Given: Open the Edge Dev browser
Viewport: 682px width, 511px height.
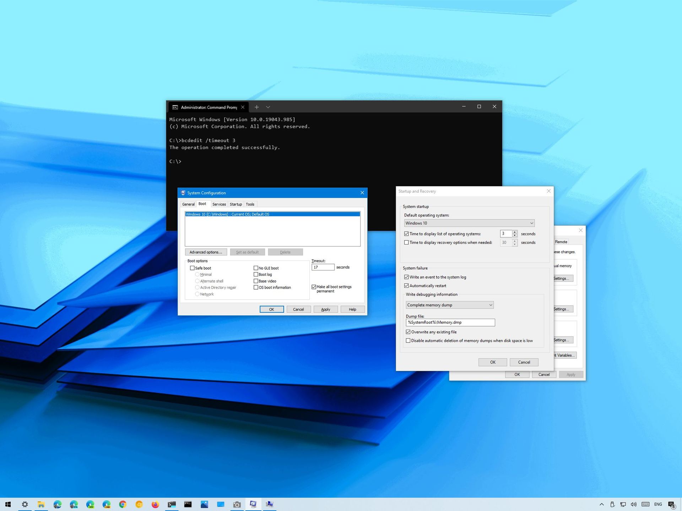Looking at the screenshot, I should [x=90, y=504].
